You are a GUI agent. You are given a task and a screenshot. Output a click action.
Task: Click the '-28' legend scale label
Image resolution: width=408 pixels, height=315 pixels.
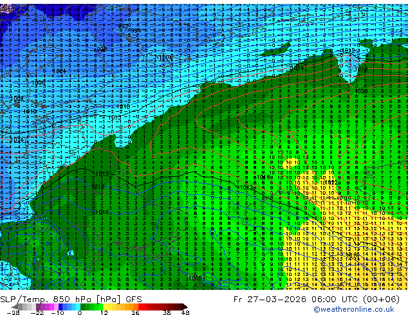click(x=14, y=312)
